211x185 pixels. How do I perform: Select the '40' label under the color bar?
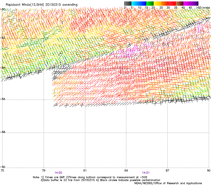pos(183,8)
